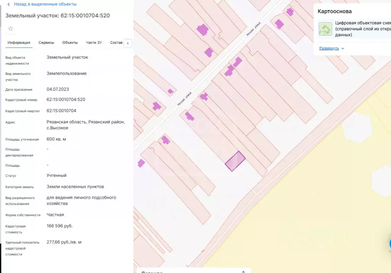Screen dimensions: 391x273
Task: Switch to the Сервисы tab
Action: 46,43
